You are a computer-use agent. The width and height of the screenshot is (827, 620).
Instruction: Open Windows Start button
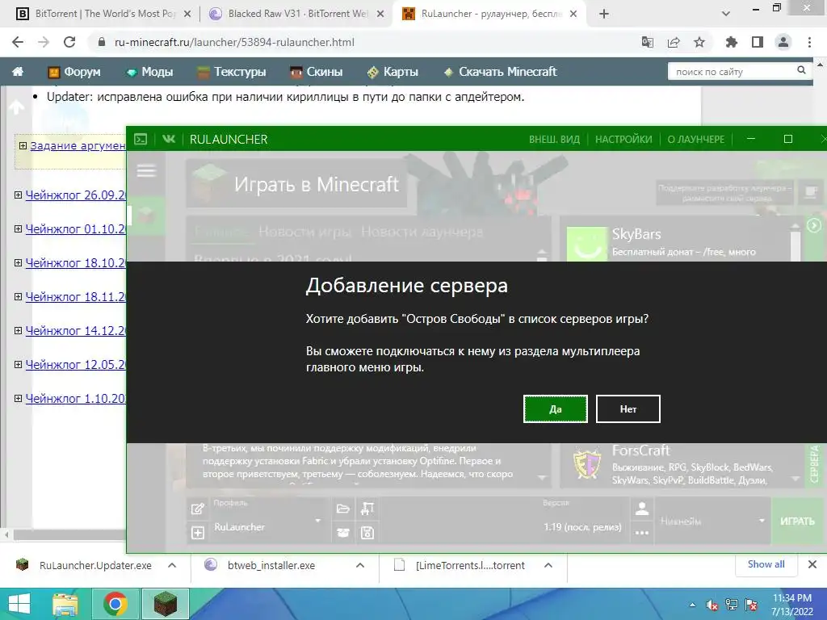[19, 604]
